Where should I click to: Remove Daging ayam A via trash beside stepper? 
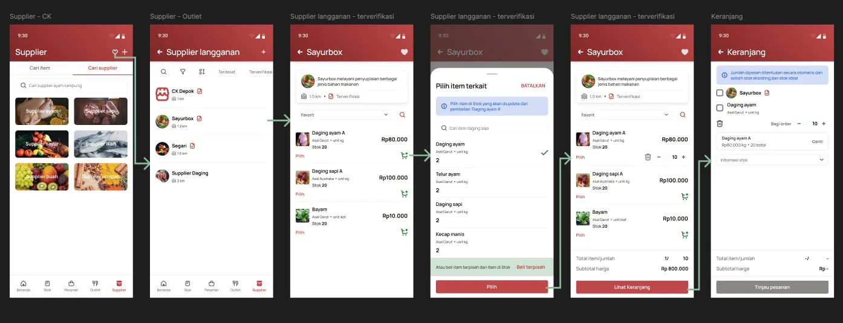pos(648,157)
